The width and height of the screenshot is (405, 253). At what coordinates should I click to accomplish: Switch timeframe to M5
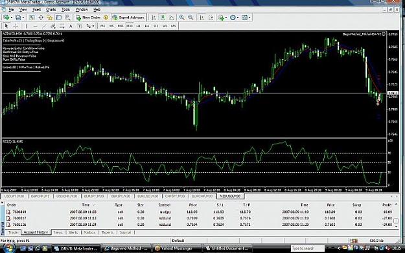tap(111, 26)
